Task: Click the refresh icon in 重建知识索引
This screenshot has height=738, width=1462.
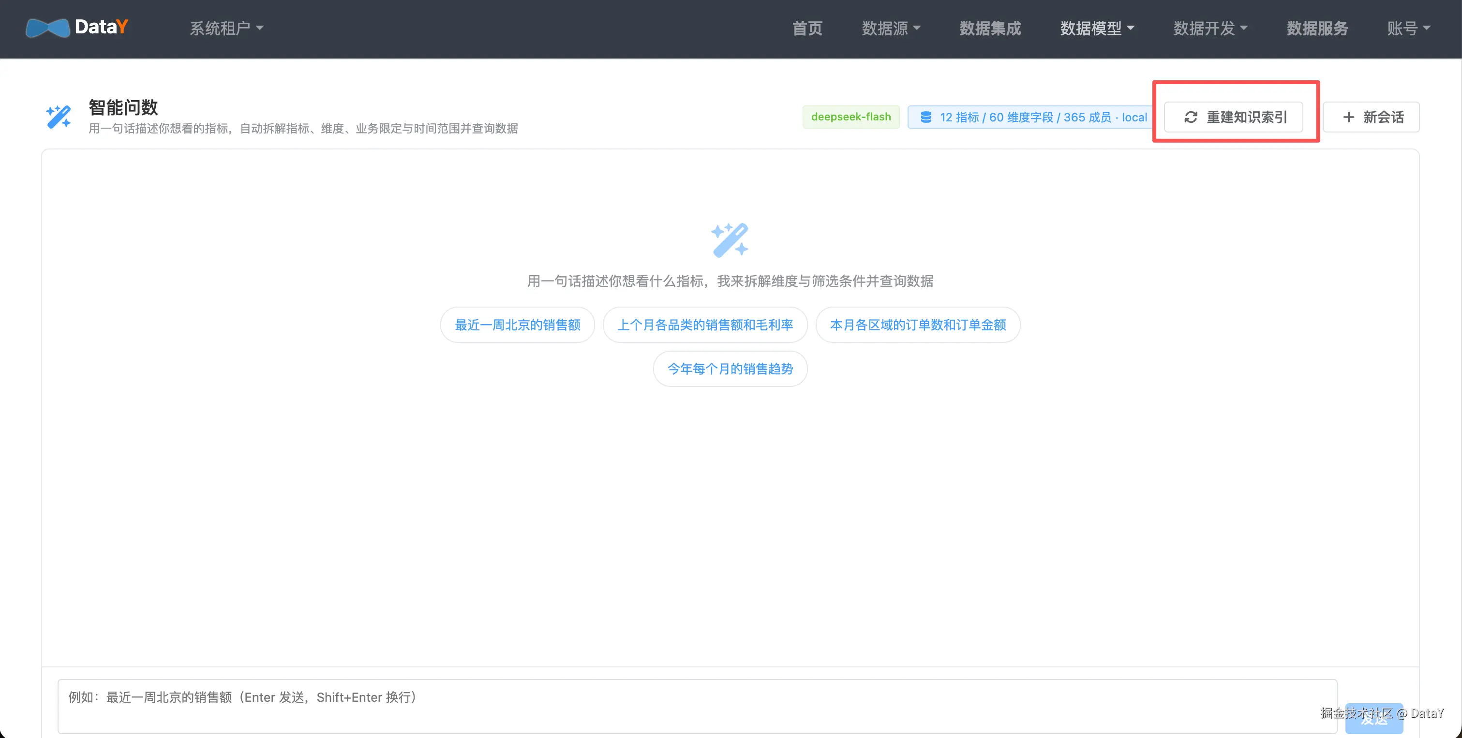Action: coord(1190,117)
